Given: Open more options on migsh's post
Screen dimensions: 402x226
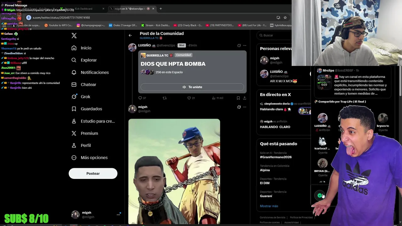Looking at the screenshot, I should click(x=245, y=107).
